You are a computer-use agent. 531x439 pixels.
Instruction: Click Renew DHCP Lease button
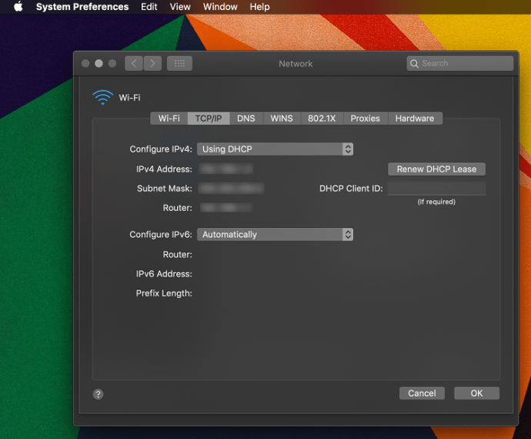436,169
